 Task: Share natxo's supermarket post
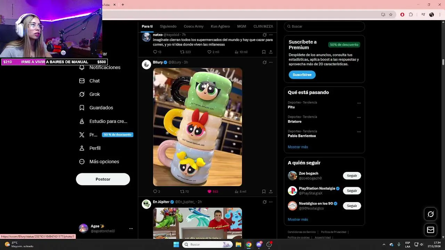point(271,52)
